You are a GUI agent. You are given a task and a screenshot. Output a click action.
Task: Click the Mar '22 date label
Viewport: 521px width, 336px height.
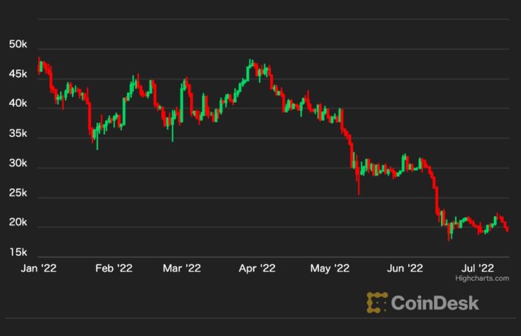181,269
